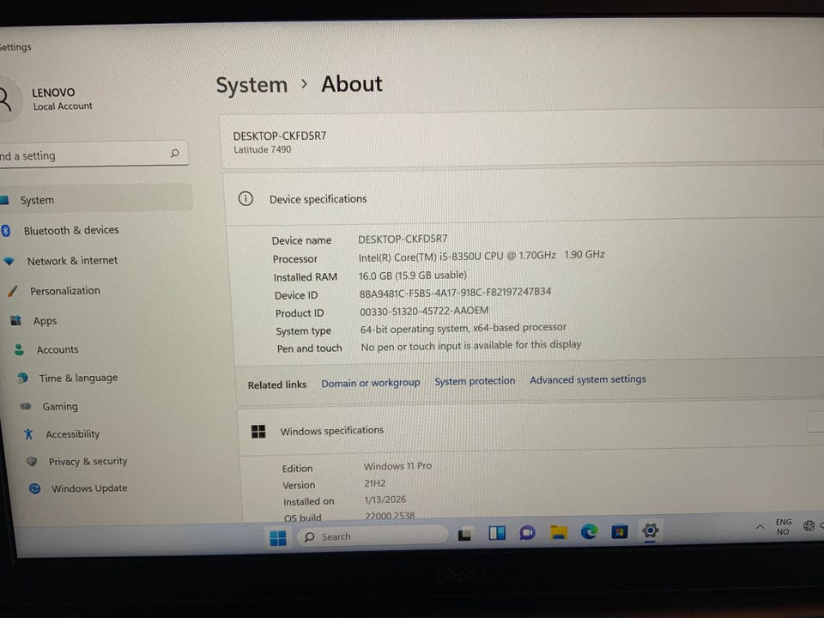Click the Wi-Fi icon beside Network & internet
The width and height of the screenshot is (824, 618).
pyautogui.click(x=9, y=261)
